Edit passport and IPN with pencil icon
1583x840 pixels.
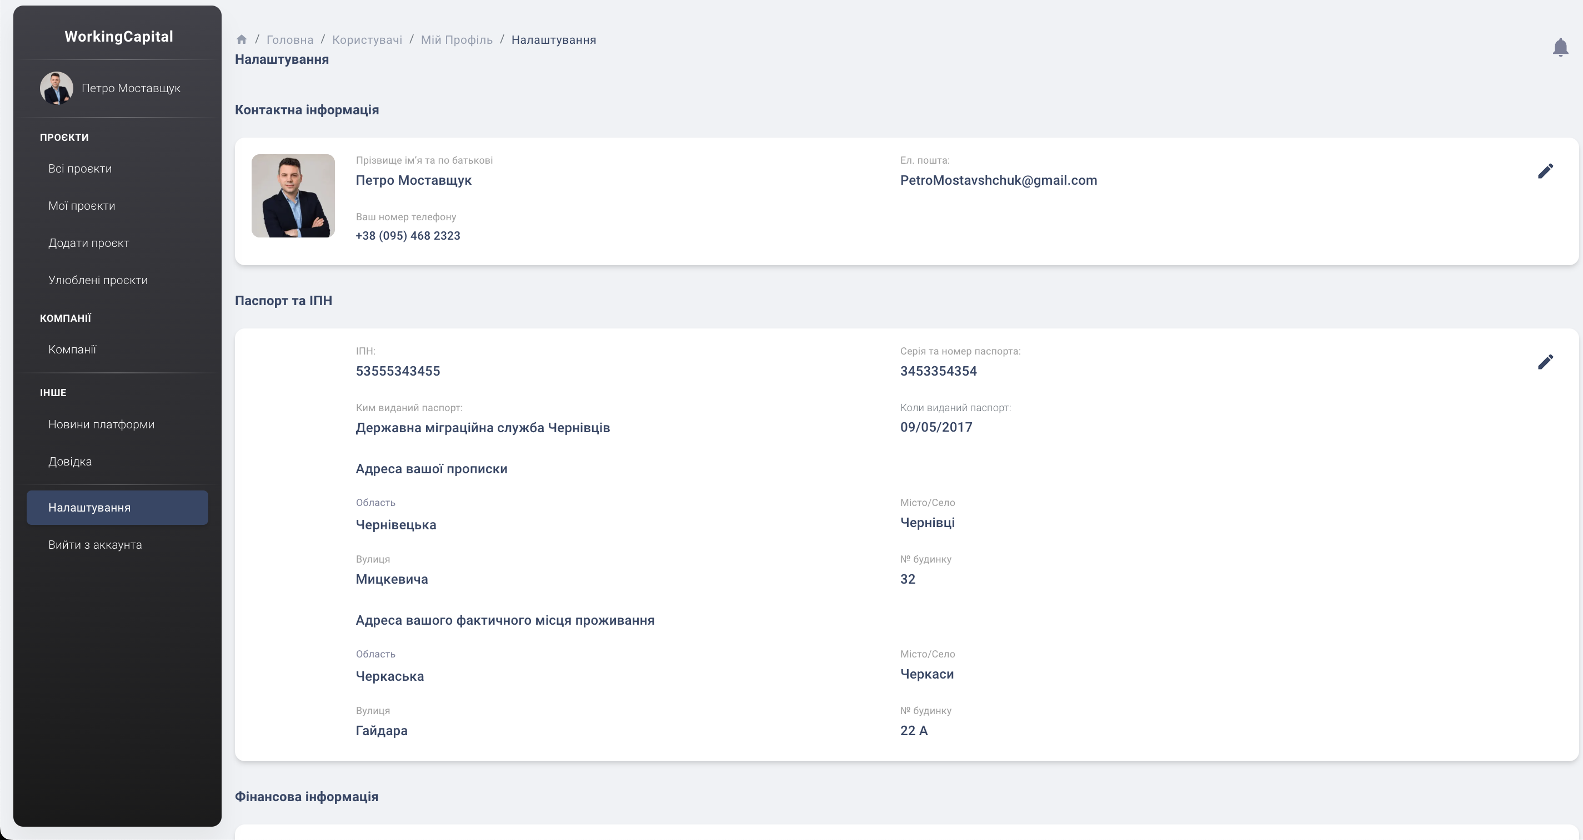pos(1545,362)
